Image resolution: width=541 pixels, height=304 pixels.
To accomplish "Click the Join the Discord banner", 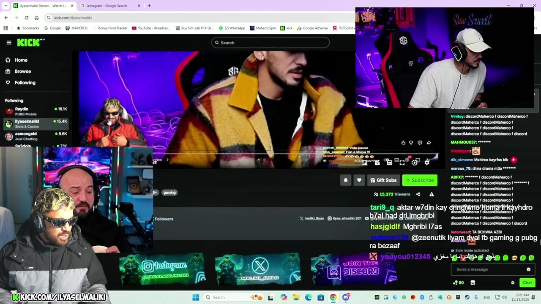I will (354, 269).
